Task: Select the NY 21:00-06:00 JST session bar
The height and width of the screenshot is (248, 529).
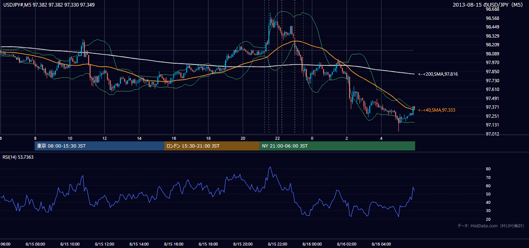Action: [337, 146]
